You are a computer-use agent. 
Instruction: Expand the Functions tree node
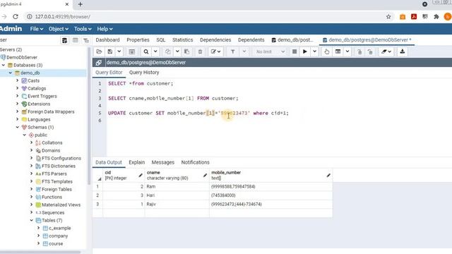[31, 197]
